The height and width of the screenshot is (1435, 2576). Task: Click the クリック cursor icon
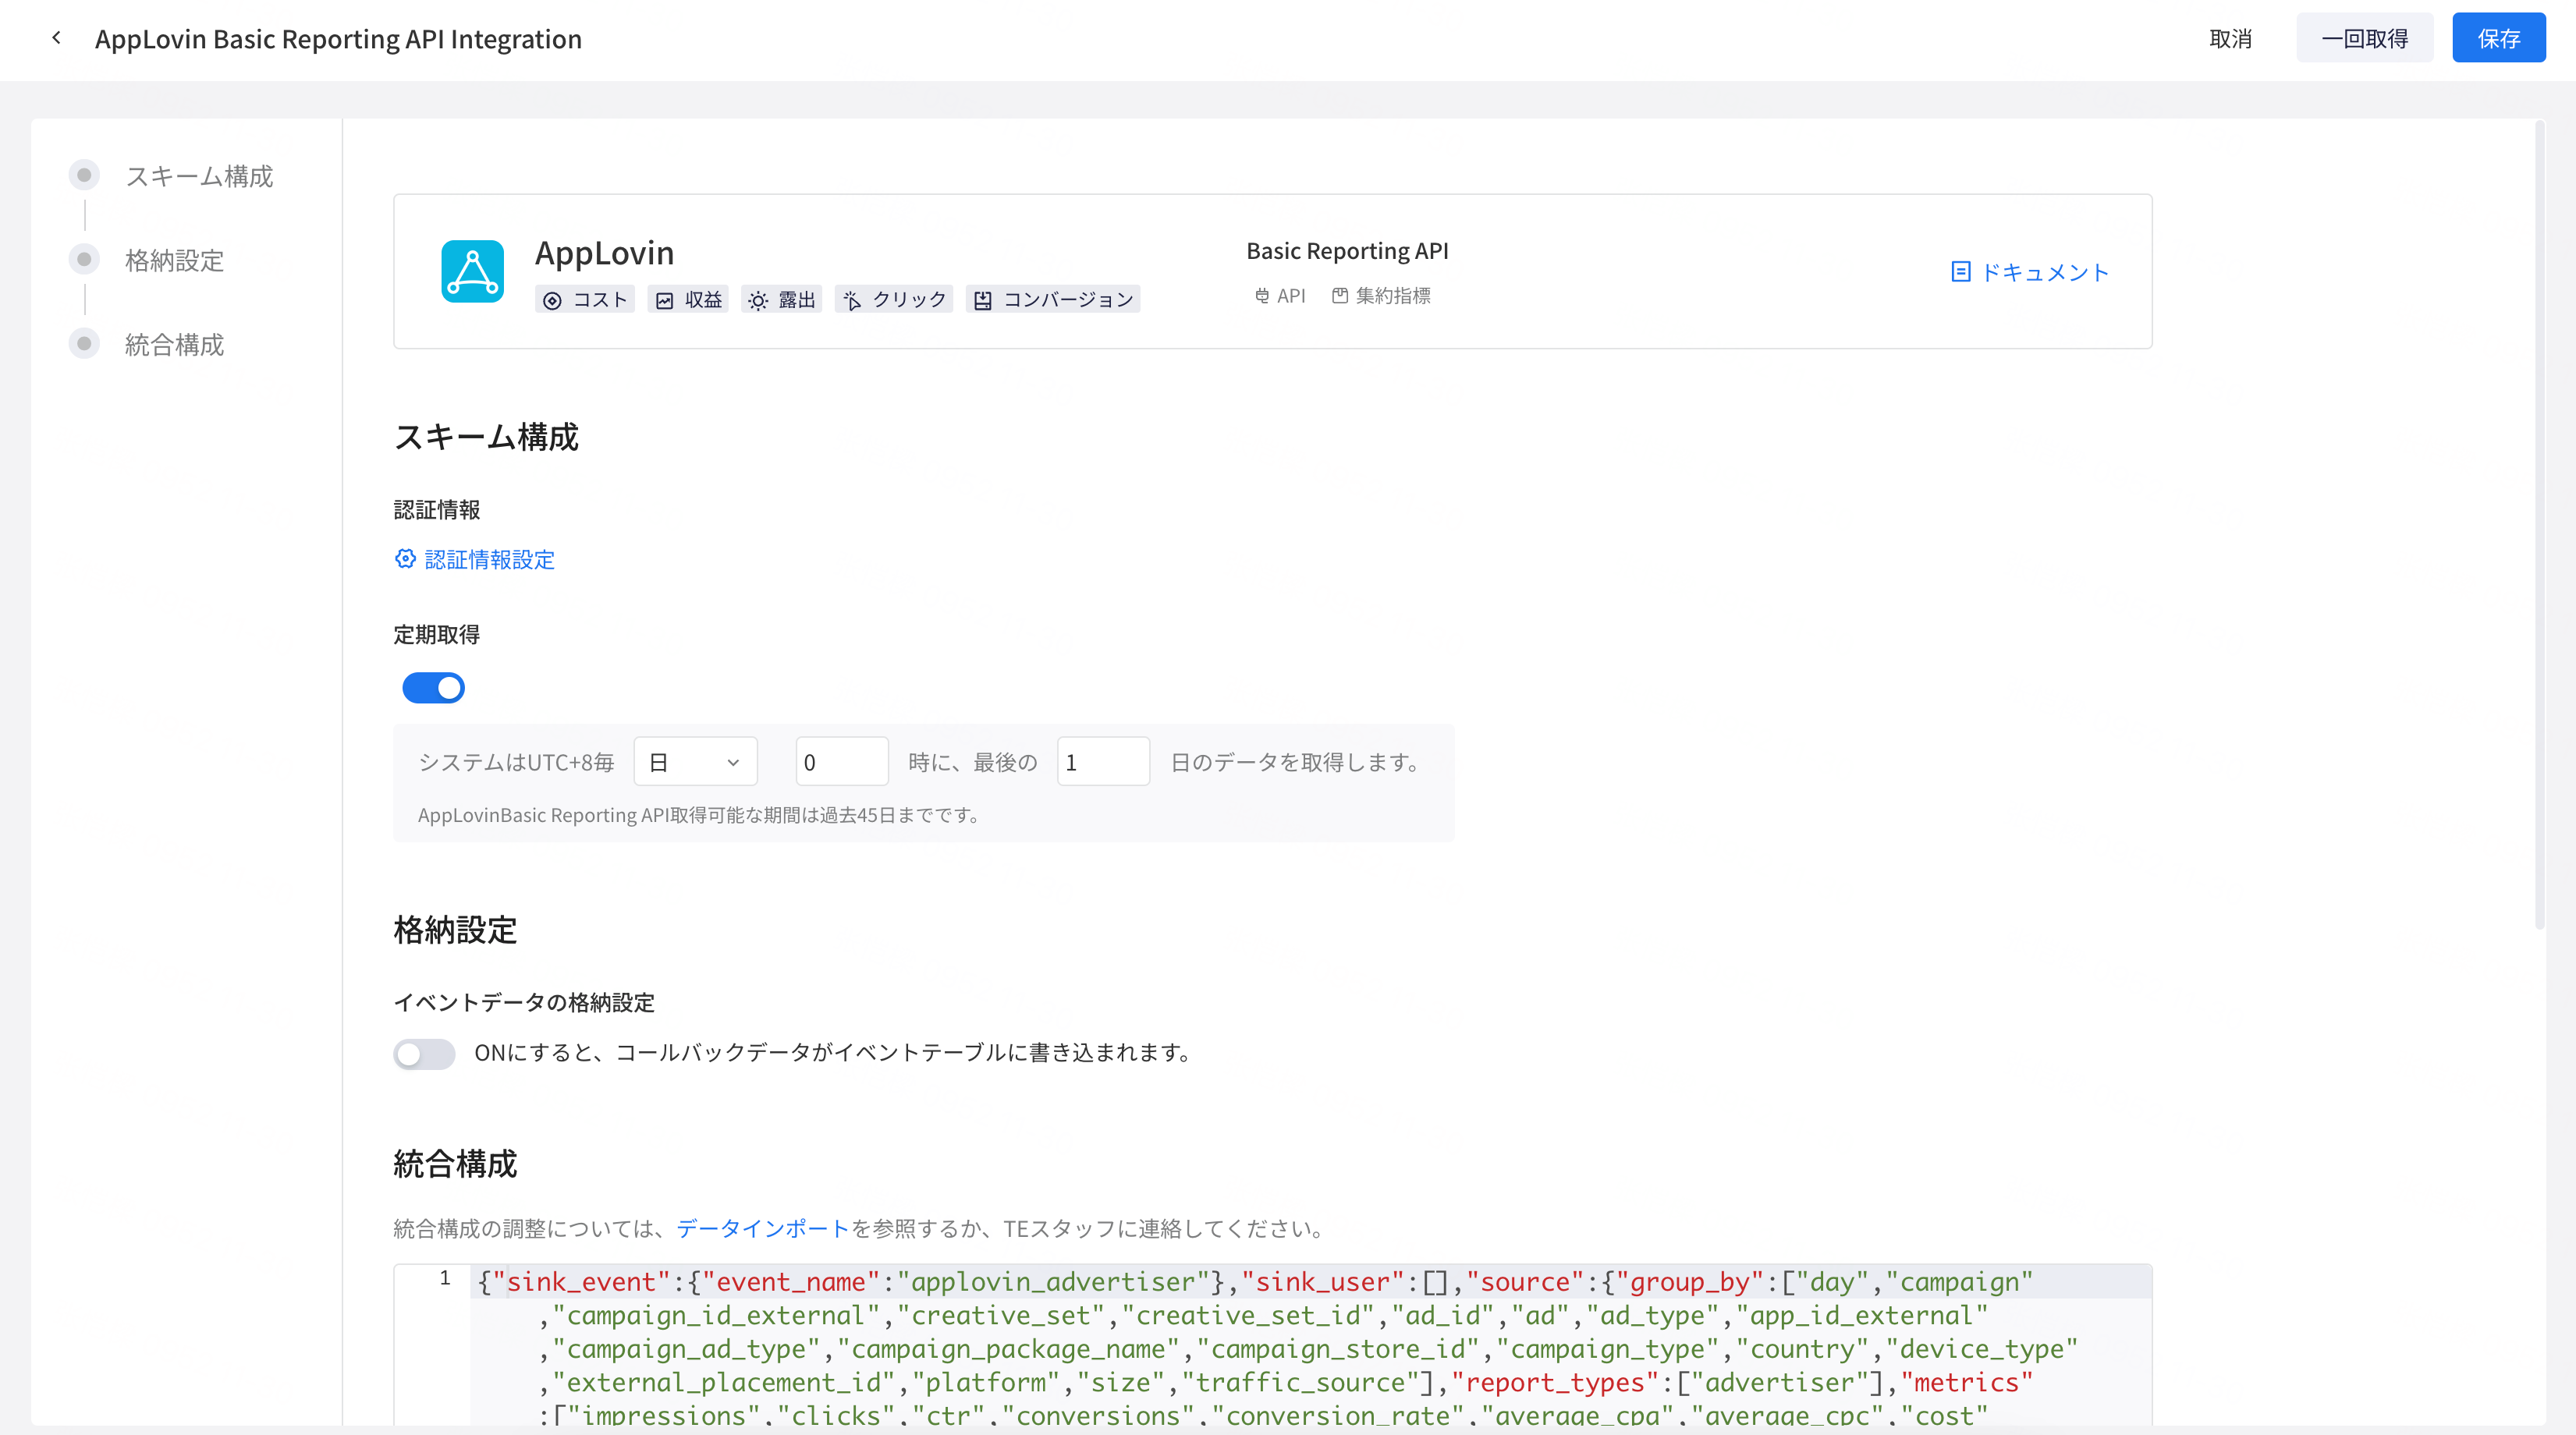pyautogui.click(x=852, y=300)
